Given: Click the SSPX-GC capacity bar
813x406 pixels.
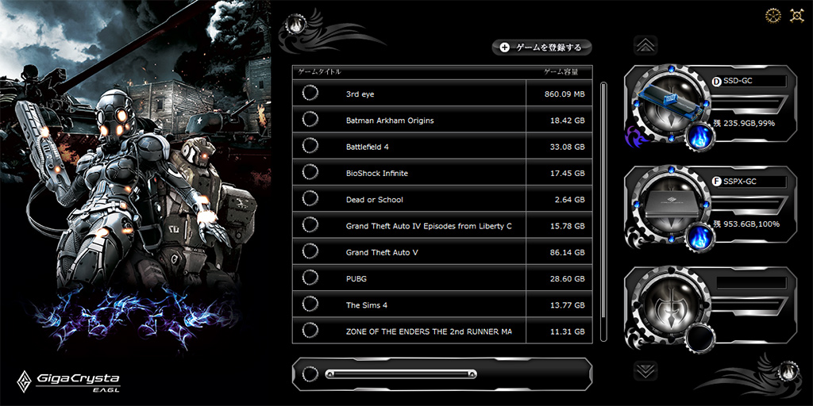Looking at the screenshot, I should pyautogui.click(x=749, y=205).
